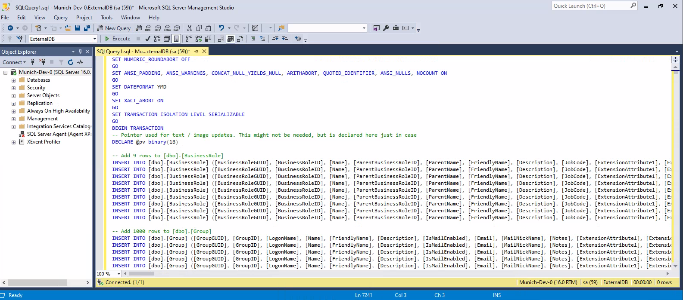This screenshot has width=683, height=300.
Task: Click the New Query button
Action: pos(114,28)
